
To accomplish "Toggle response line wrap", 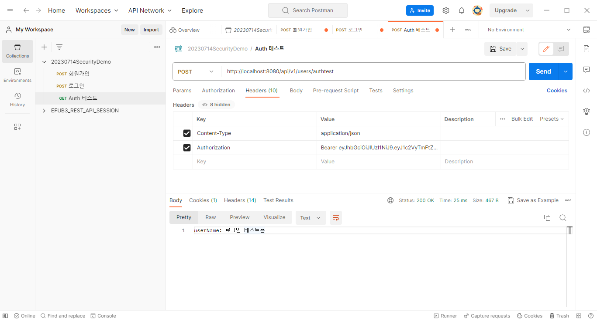I will coord(336,218).
